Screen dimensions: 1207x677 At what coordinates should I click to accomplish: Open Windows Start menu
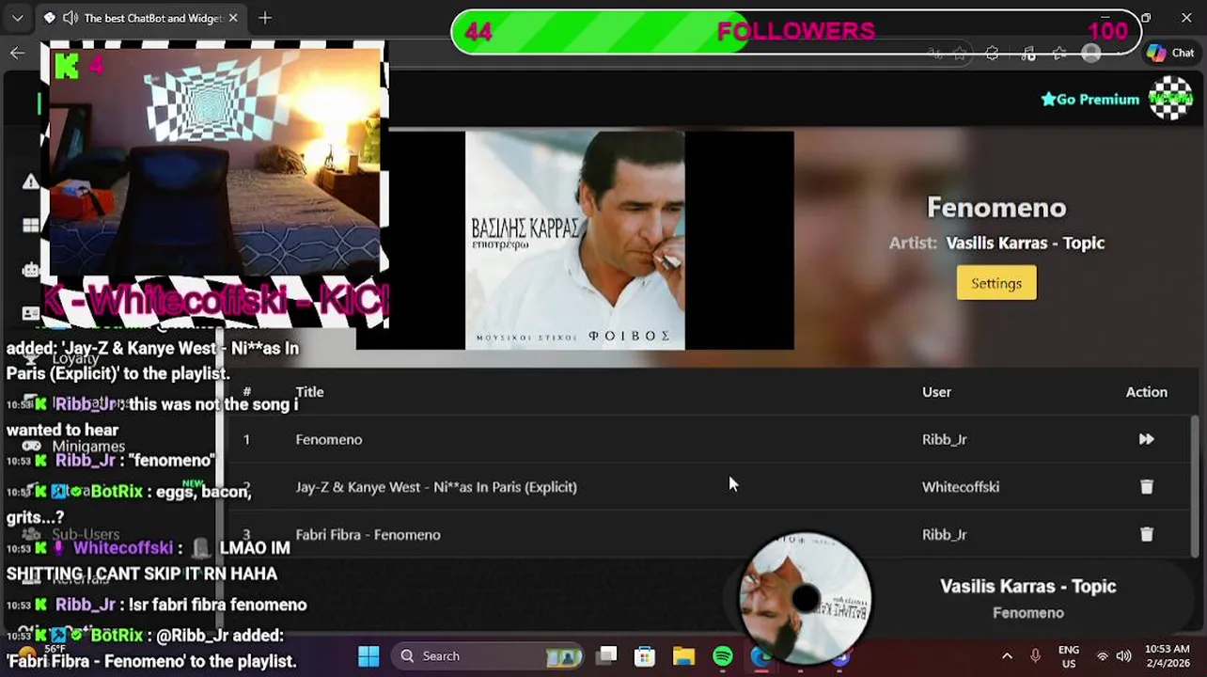[368, 655]
